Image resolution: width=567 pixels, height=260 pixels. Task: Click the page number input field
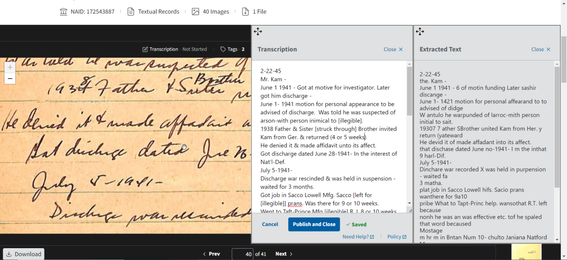pyautogui.click(x=242, y=254)
